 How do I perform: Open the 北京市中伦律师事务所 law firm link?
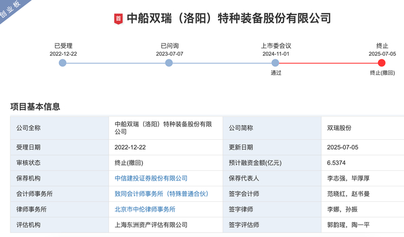tap(145, 209)
